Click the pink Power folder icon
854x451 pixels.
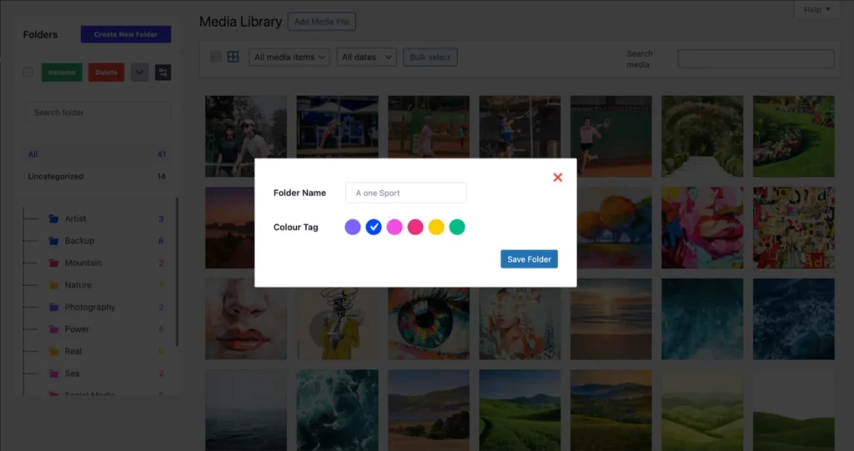tap(53, 329)
